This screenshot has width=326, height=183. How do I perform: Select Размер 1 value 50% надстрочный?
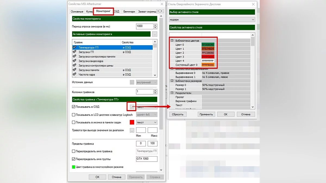click(x=226, y=89)
